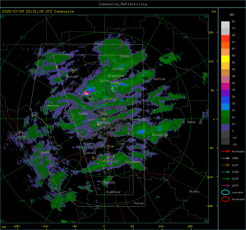Select the 0 dBZ slate purple swatch
246x230 pixels.
(x=225, y=127)
